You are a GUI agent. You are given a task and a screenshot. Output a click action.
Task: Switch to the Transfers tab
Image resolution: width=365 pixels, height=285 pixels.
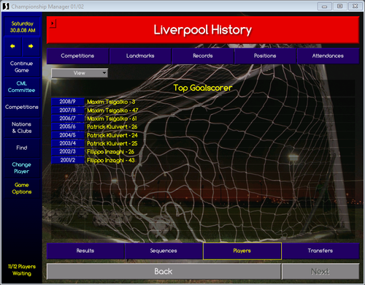point(320,251)
